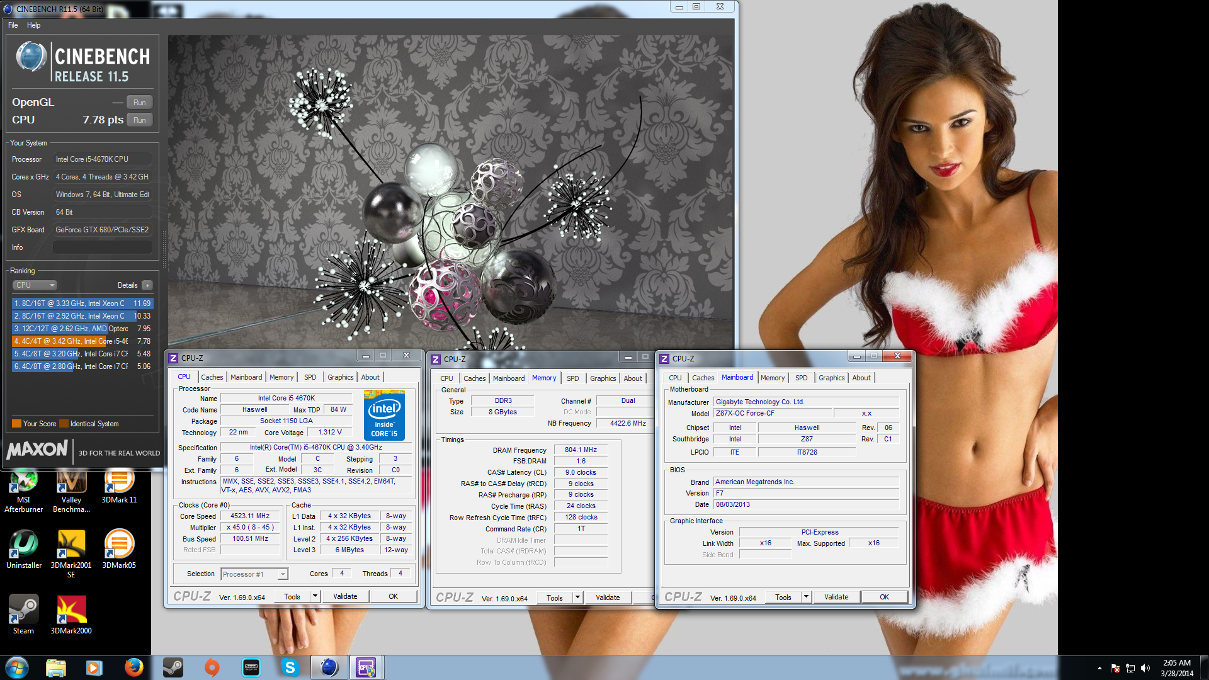The image size is (1209, 680).
Task: Open Steam from the taskbar
Action: pos(173,667)
